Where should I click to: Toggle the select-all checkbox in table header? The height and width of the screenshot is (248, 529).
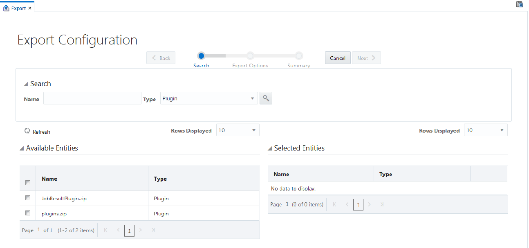[28, 183]
